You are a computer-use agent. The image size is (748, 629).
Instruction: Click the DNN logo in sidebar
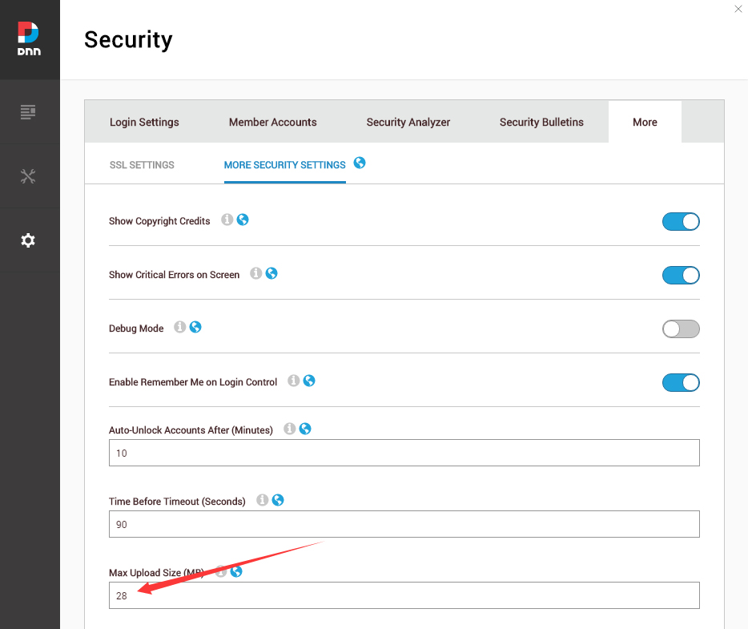click(29, 38)
